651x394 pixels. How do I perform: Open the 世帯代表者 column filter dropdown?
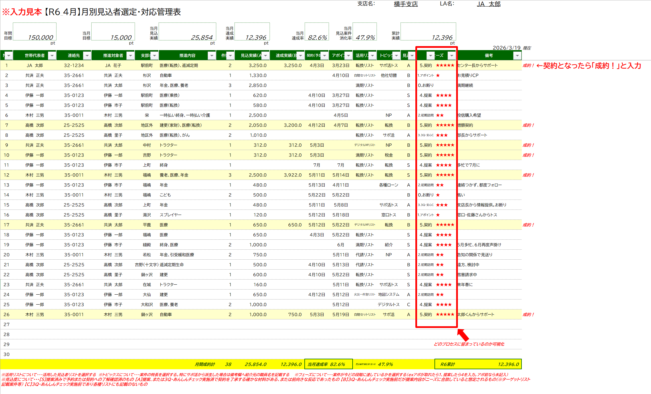(x=52, y=56)
